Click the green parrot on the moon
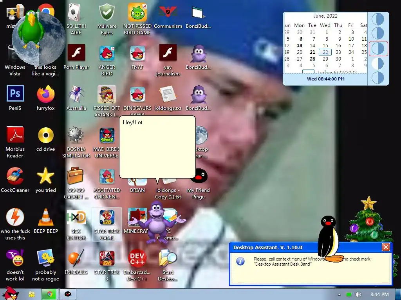401x300 pixels. click(x=32, y=29)
